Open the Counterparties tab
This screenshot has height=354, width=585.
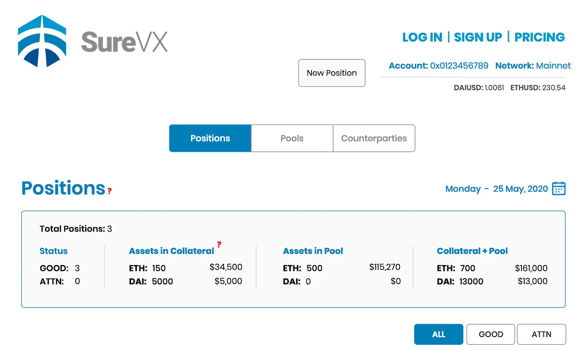click(x=374, y=138)
